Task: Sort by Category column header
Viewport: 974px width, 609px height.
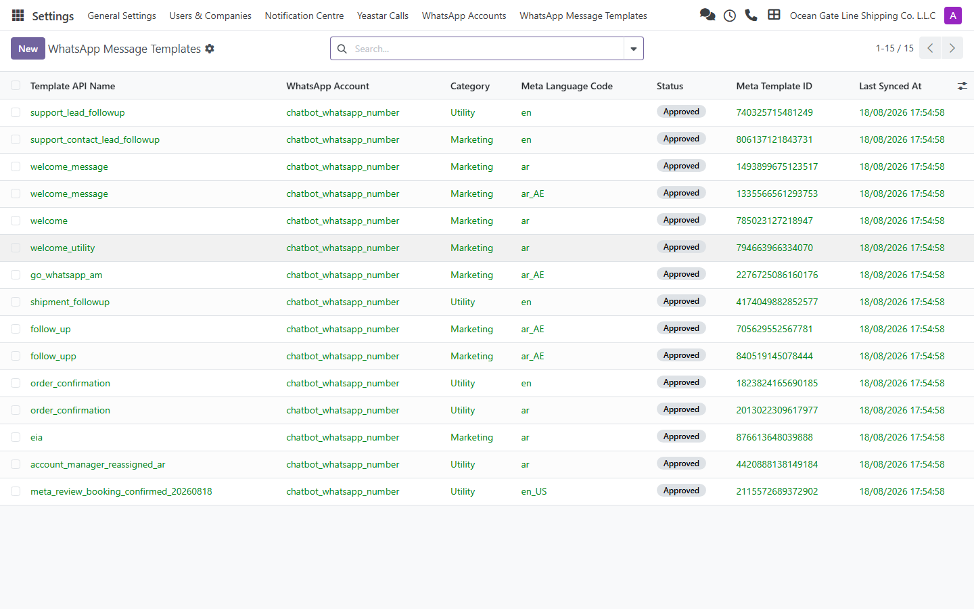Action: pos(470,86)
